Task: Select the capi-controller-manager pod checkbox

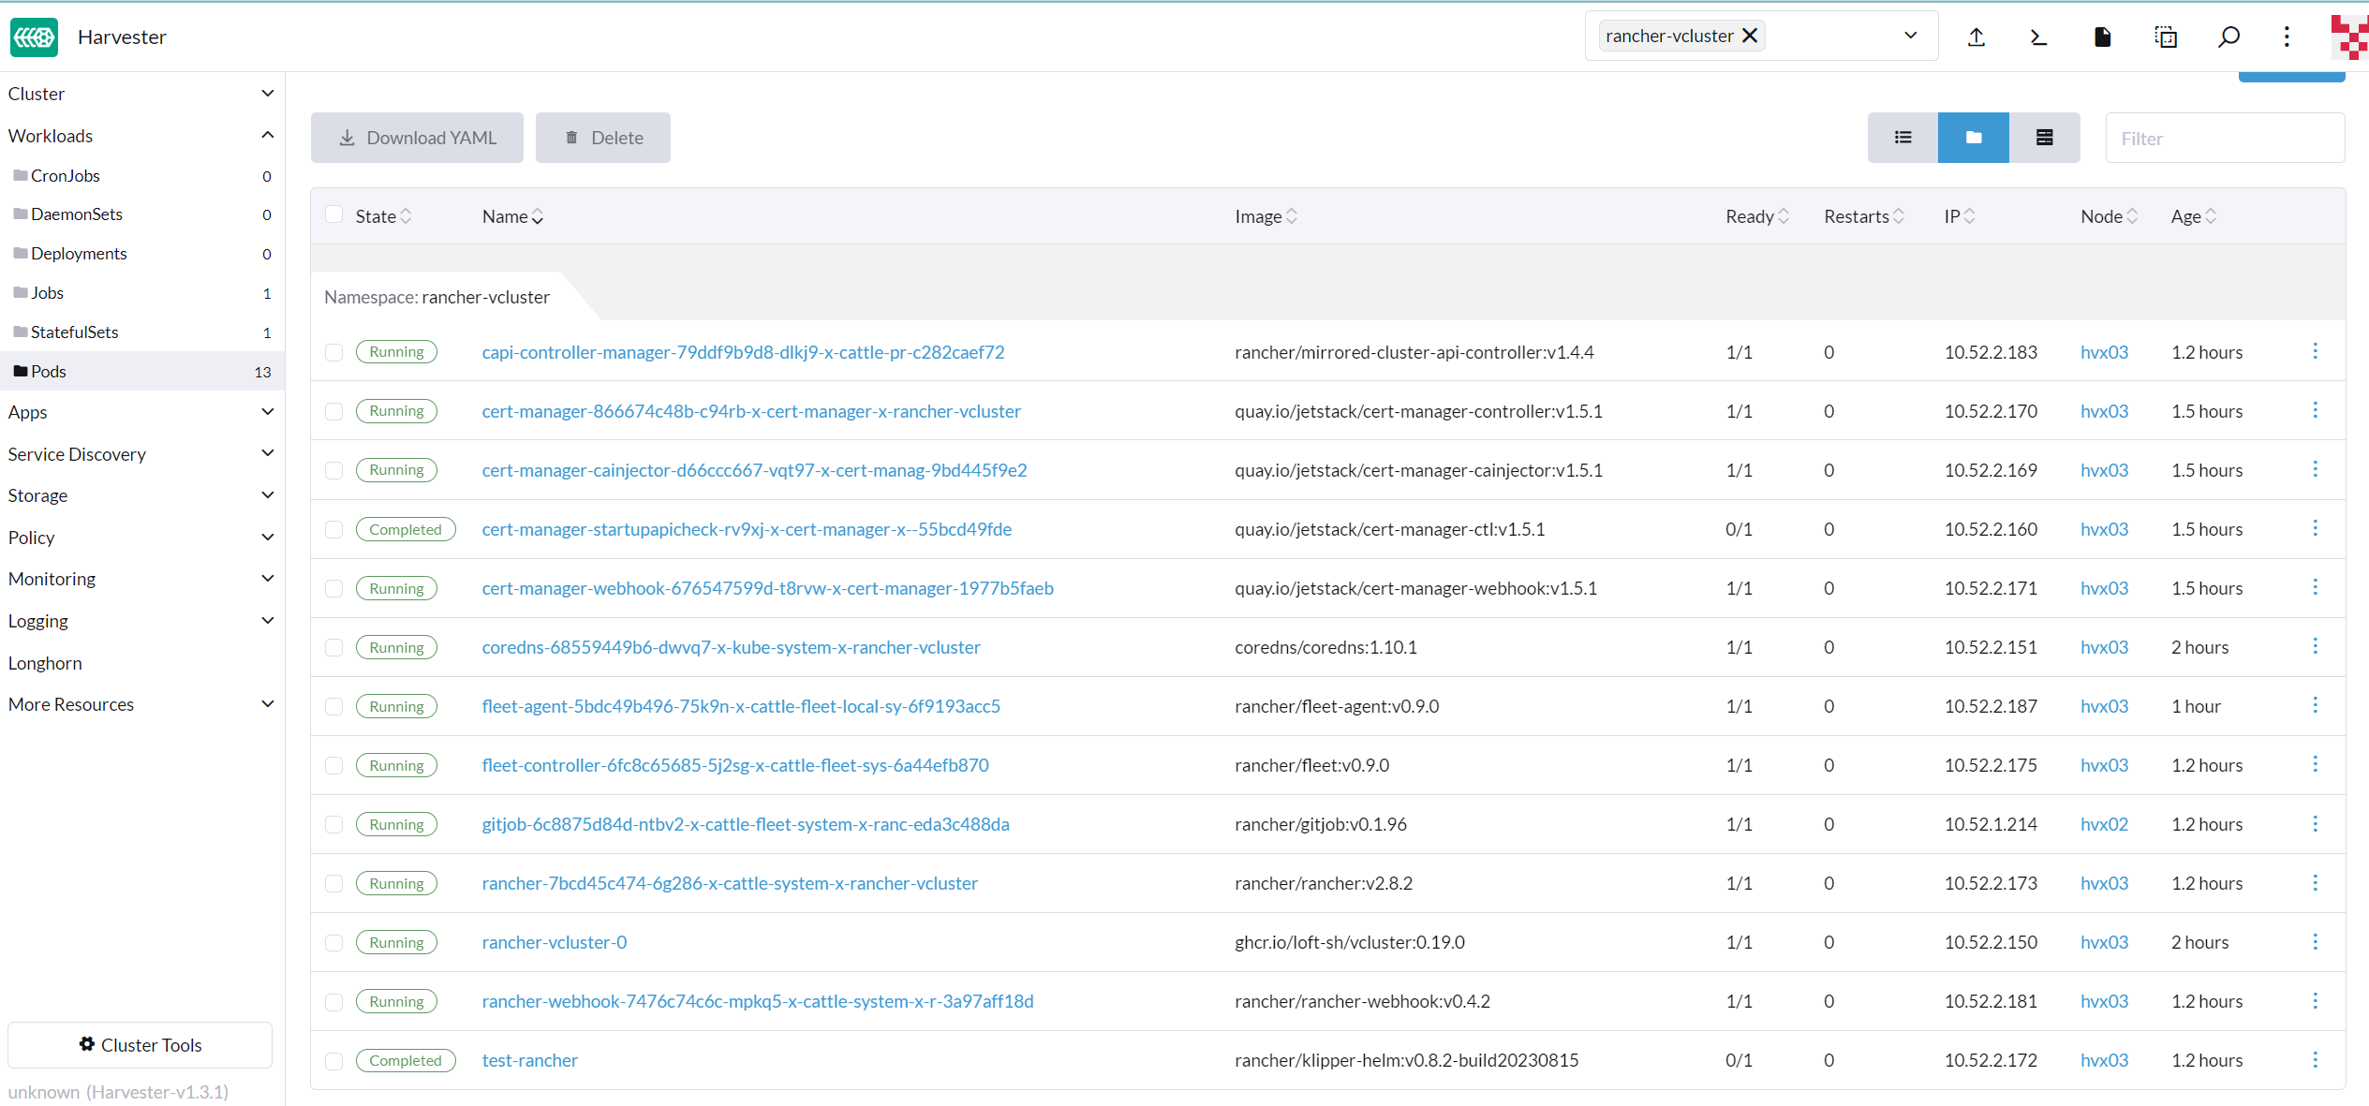Action: point(333,352)
